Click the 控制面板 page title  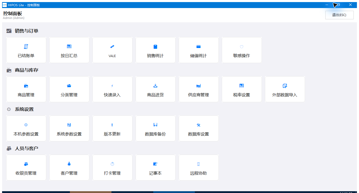[x=12, y=13]
